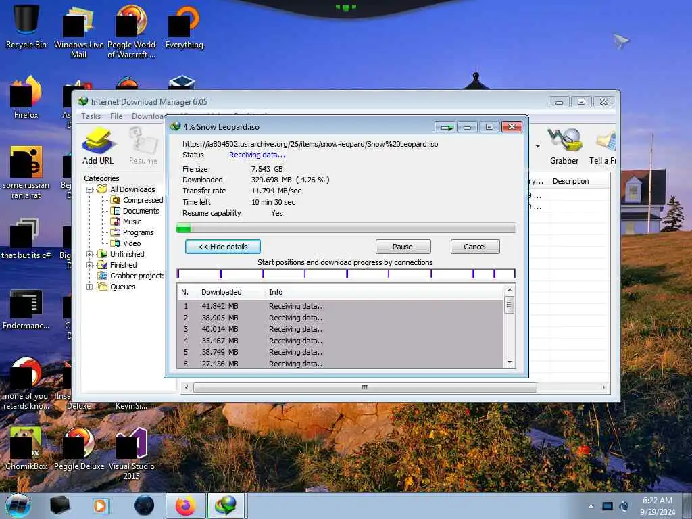Screen dimensions: 692x519
Task: Open the Grabber tool icon
Action: point(564,146)
